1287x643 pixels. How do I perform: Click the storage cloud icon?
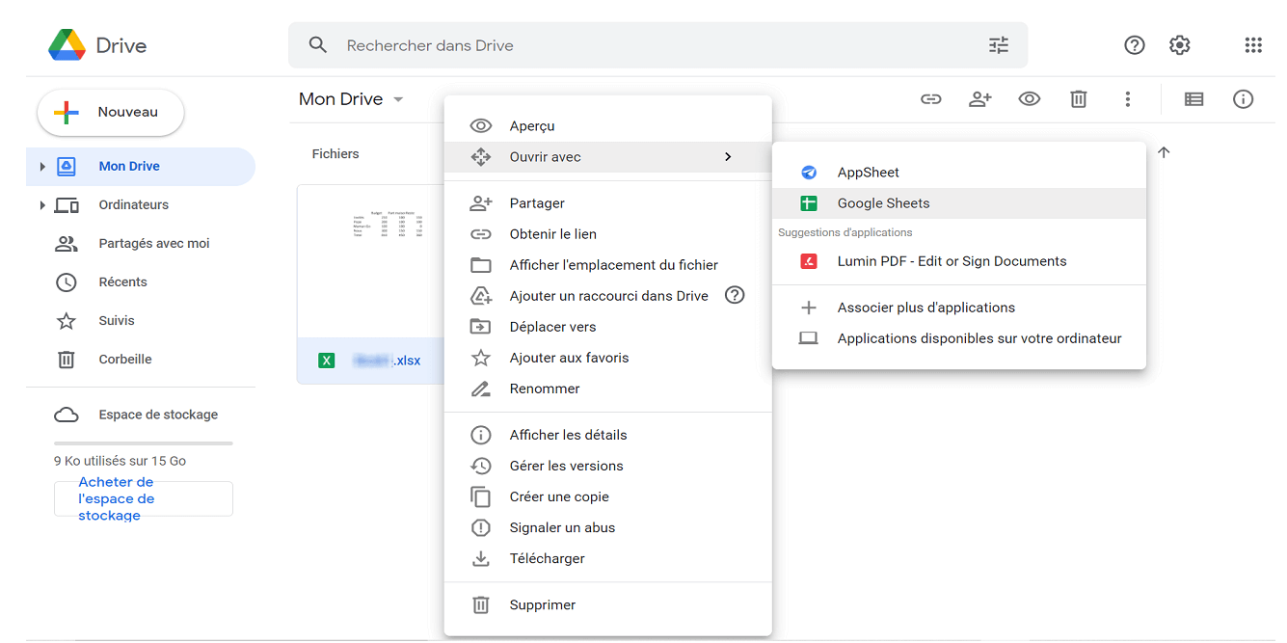tap(67, 415)
